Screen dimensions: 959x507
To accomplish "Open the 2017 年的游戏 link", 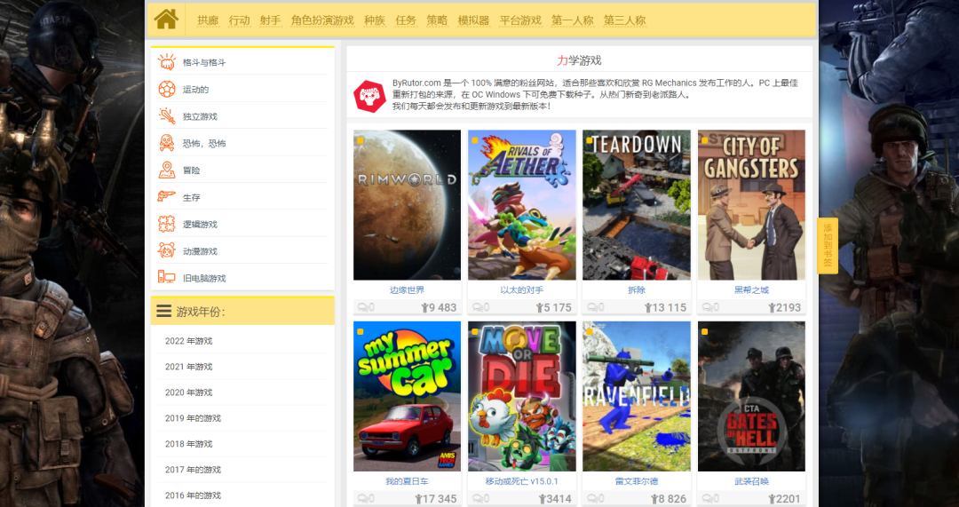I will point(193,469).
